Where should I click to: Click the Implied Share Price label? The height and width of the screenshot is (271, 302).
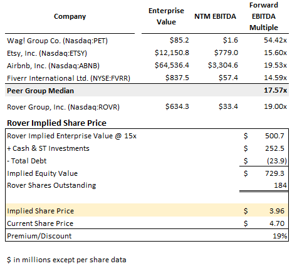[40, 211]
